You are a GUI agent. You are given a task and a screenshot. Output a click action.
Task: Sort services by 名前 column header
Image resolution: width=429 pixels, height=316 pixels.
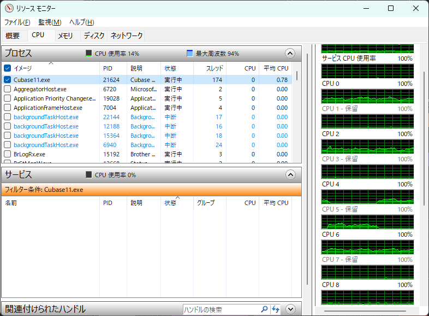pos(51,203)
